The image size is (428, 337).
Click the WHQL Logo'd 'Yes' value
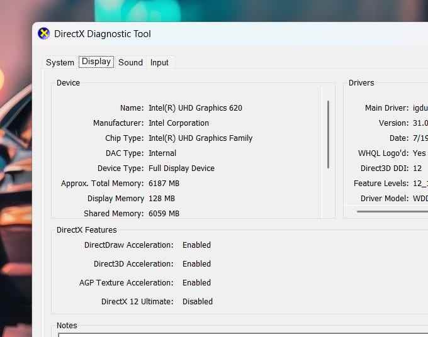point(419,153)
